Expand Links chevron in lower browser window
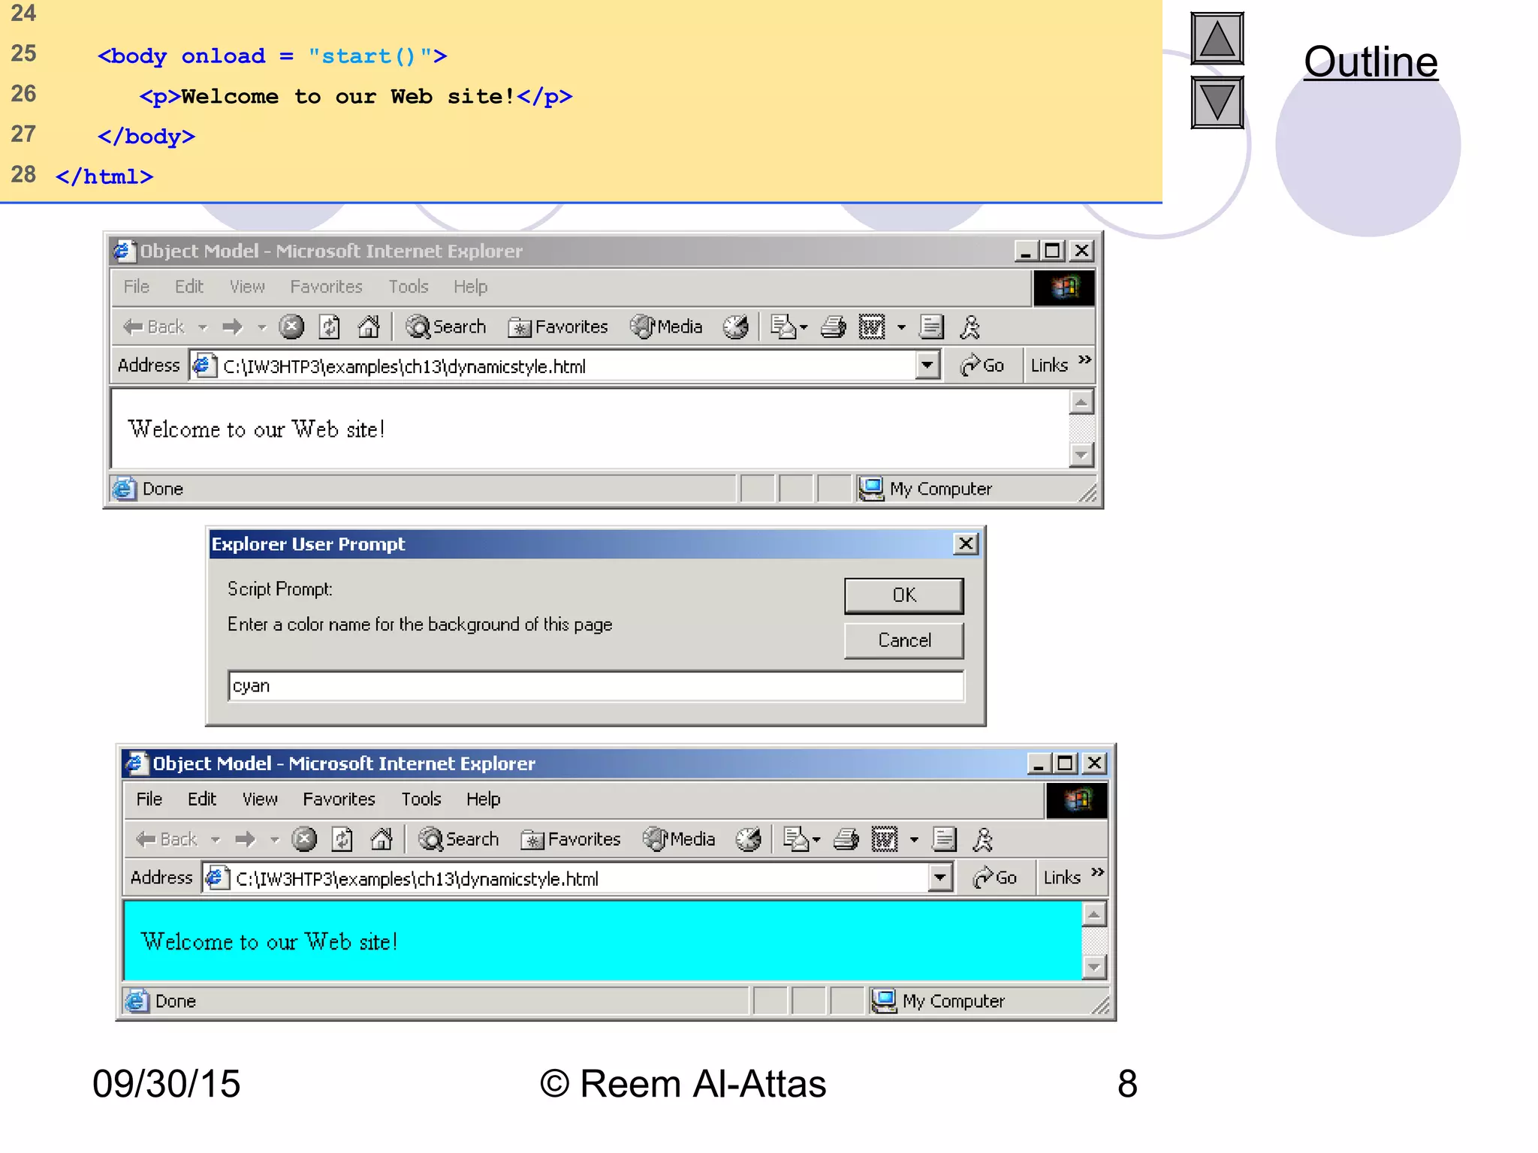Screen dimensions: 1538x1153 coord(1098,872)
